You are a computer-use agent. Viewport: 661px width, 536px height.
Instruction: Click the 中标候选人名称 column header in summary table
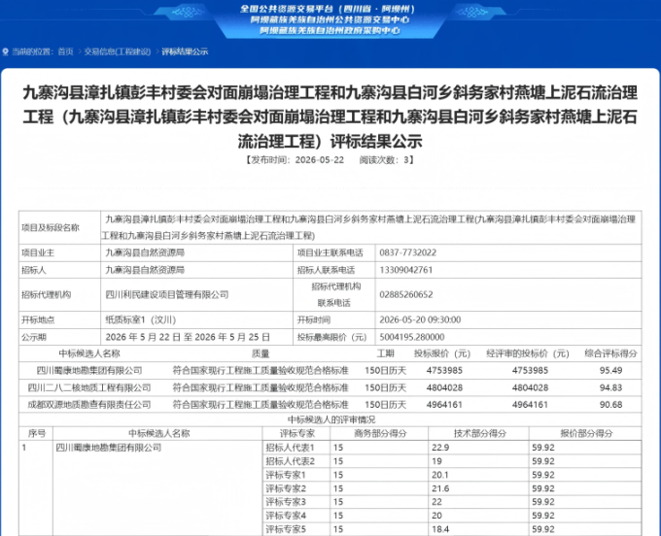89,353
